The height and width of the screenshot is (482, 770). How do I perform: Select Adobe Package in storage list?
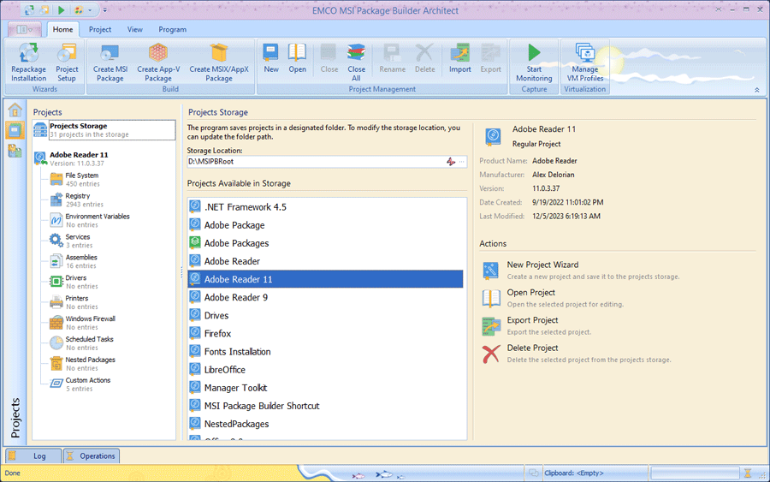pyautogui.click(x=325, y=225)
